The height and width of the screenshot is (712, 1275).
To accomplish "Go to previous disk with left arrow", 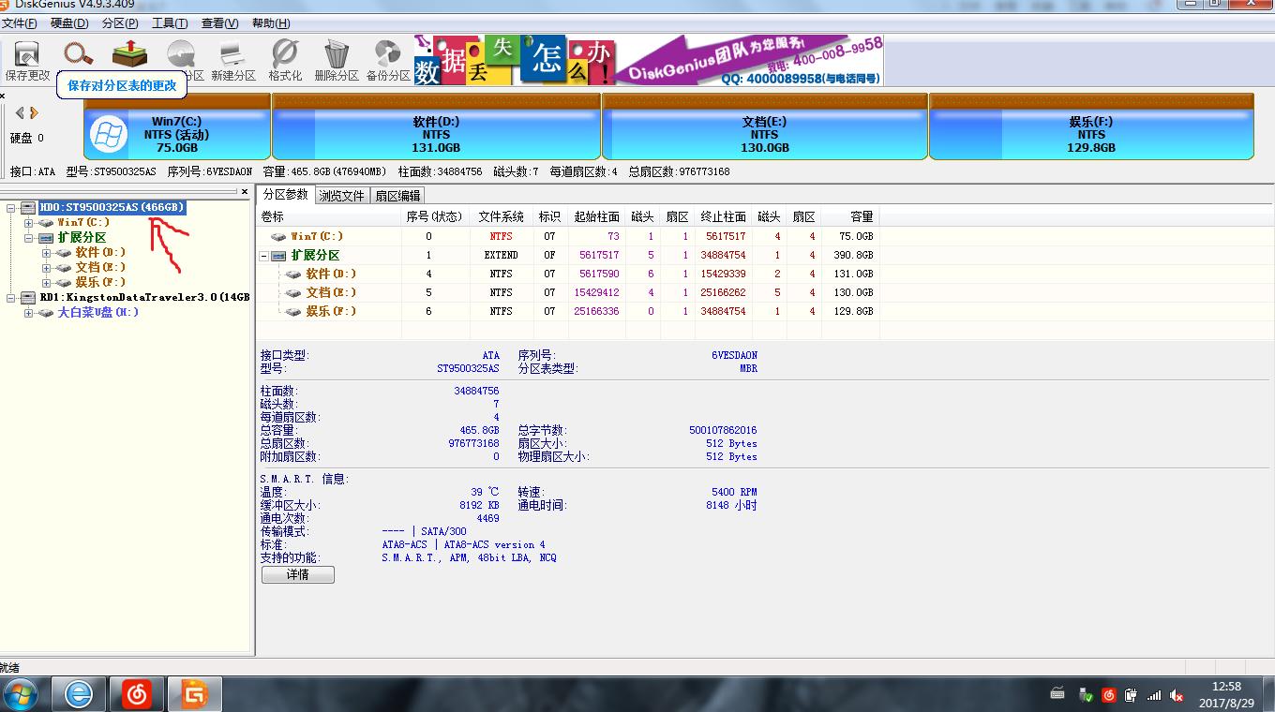I will coord(20,113).
